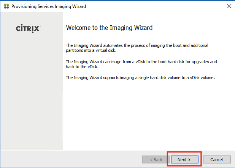Click the empty title bar area
The width and height of the screenshot is (235, 168).
[156, 6]
